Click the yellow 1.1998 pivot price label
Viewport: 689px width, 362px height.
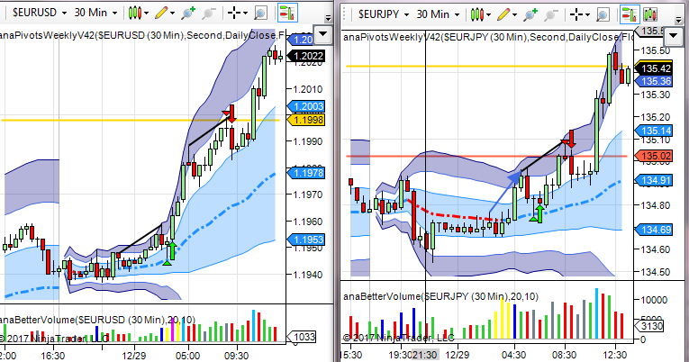306,120
